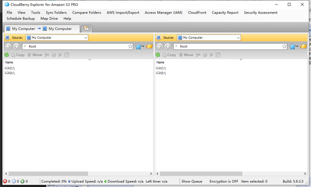Viewport: 311px width, 187px height.
Task: Open Compare Folders menu
Action: point(87,12)
